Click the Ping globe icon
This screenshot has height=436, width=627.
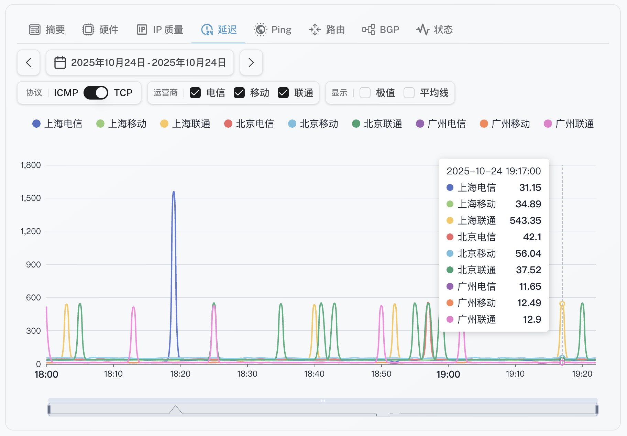click(260, 30)
